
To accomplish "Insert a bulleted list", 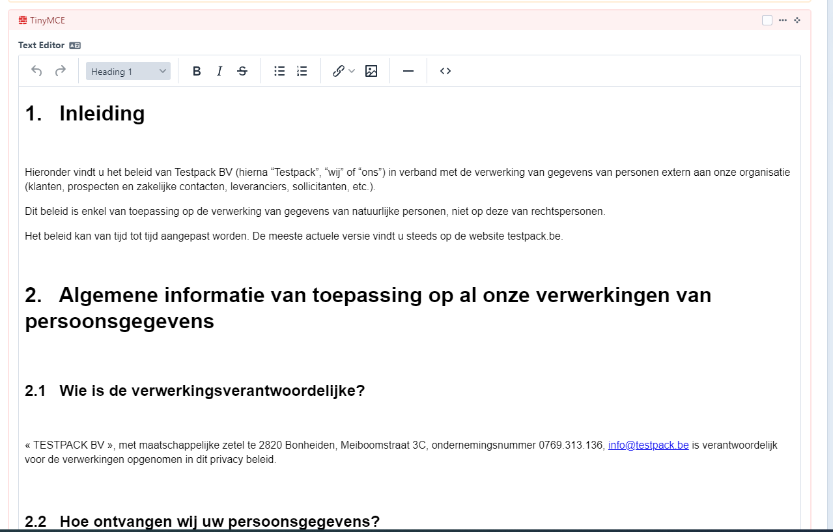I will click(279, 71).
